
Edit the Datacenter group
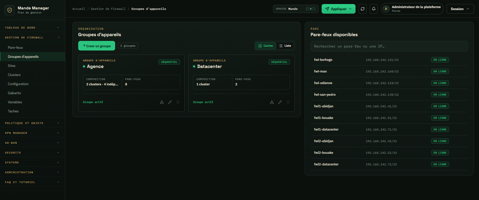pos(280,102)
